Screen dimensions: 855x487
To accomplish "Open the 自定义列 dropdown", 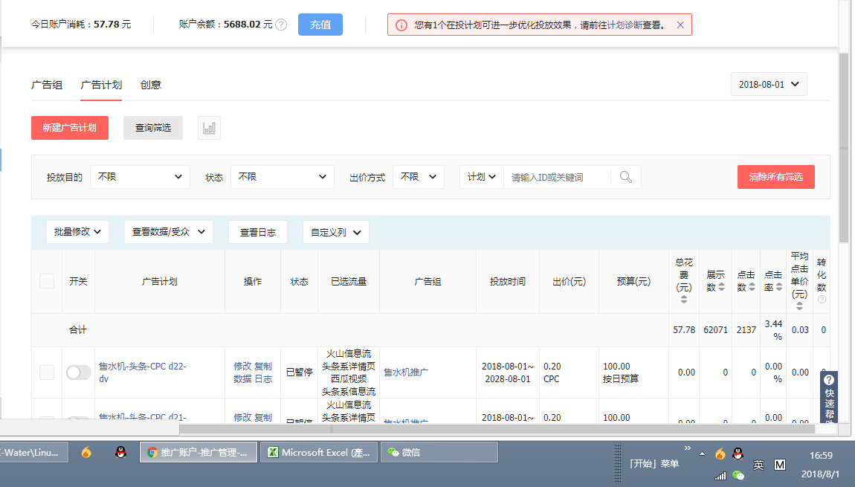I will point(336,232).
